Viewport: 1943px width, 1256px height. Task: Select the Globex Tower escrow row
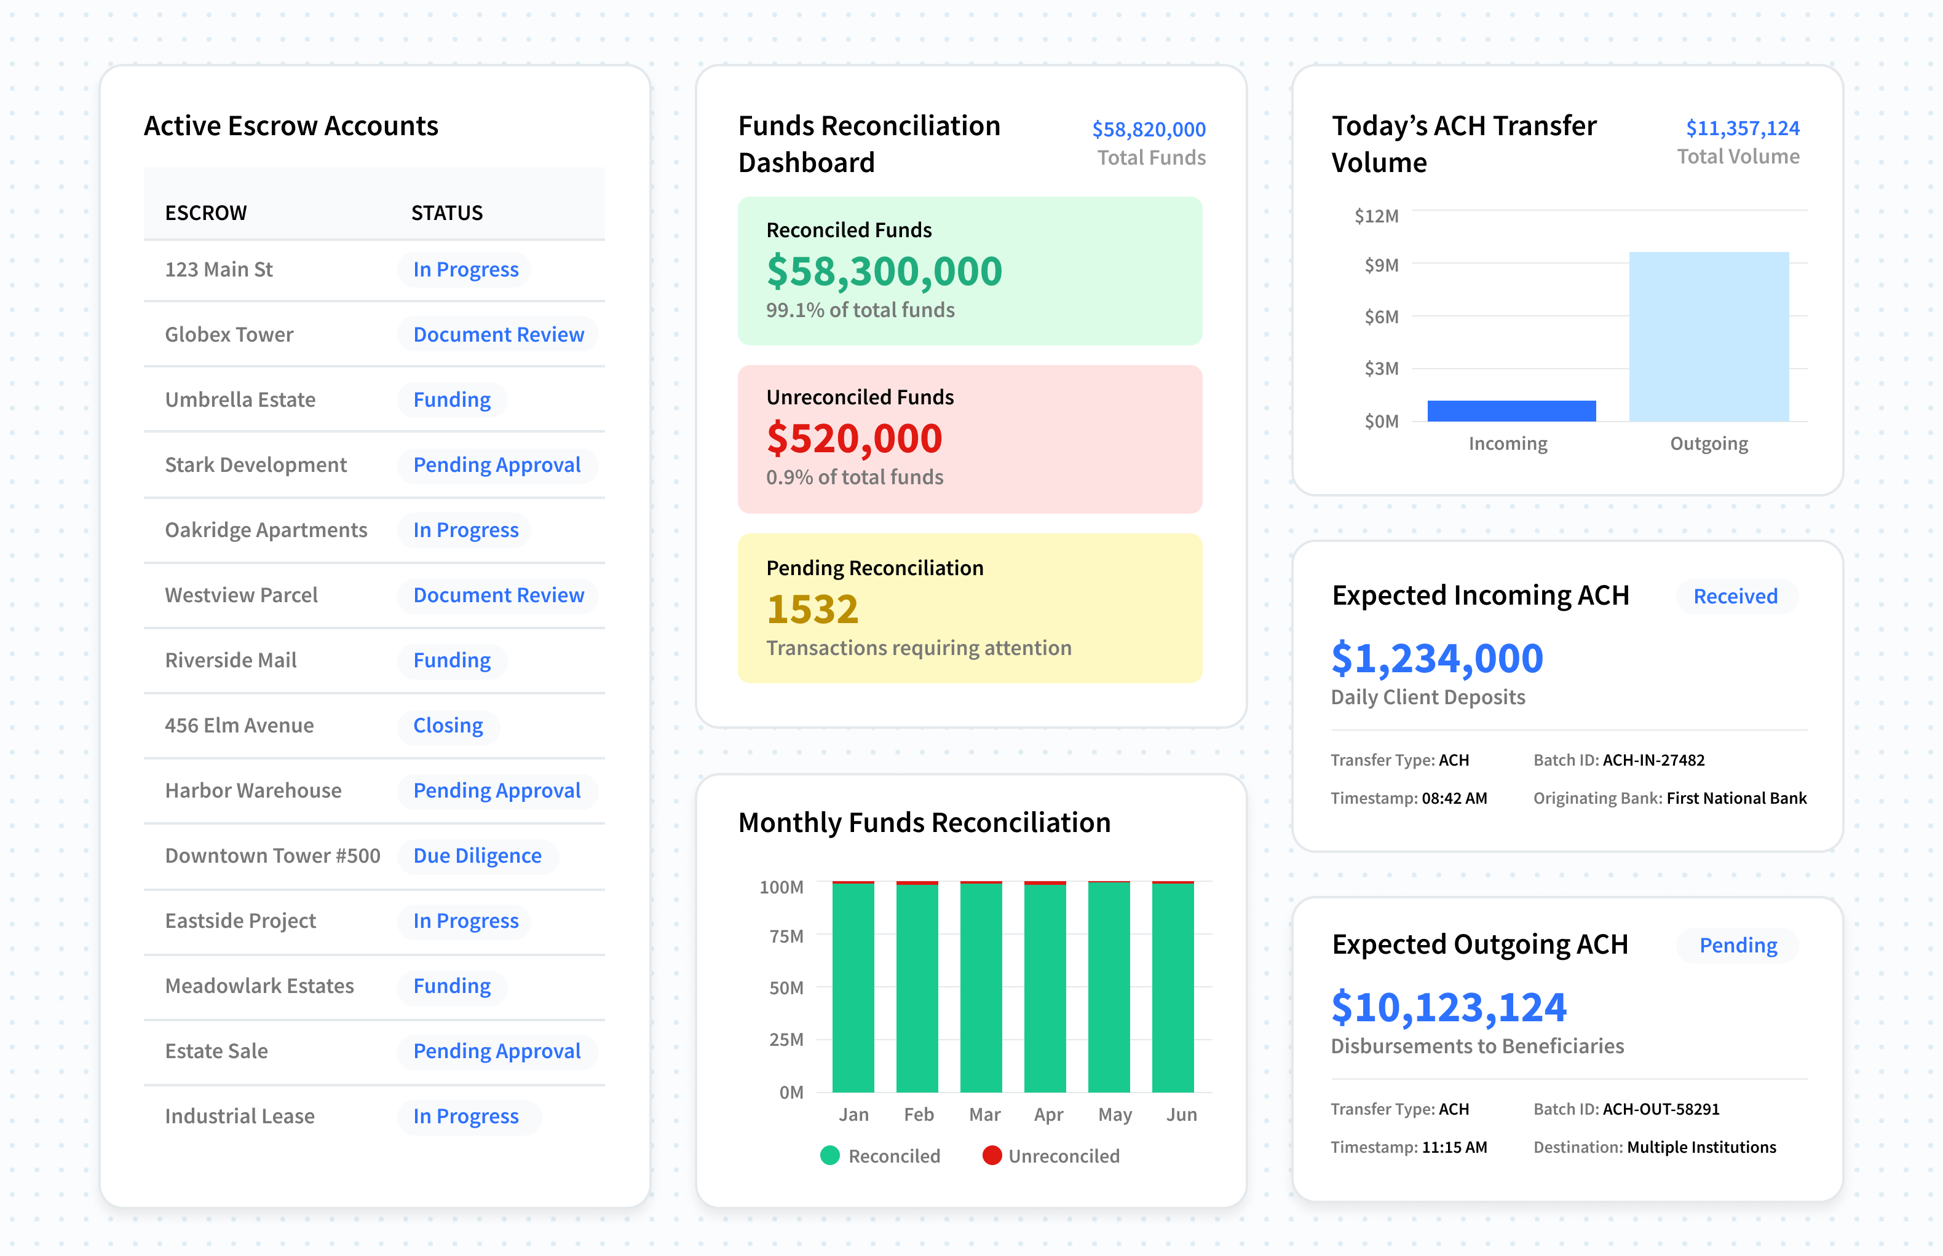click(374, 334)
